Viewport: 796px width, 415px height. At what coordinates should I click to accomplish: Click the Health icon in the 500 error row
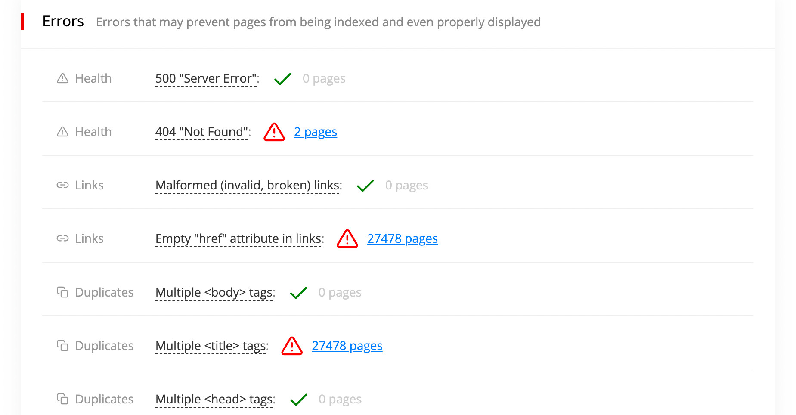pos(63,78)
